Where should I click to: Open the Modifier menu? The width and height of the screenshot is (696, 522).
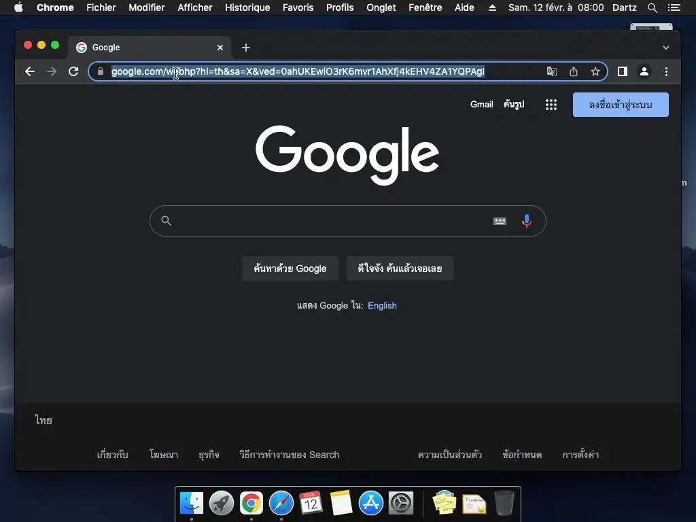[x=147, y=7]
